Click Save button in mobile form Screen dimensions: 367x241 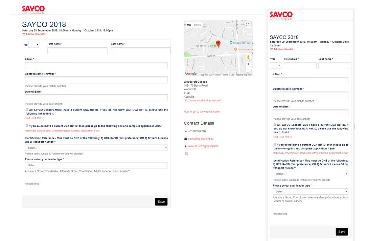pos(342,232)
